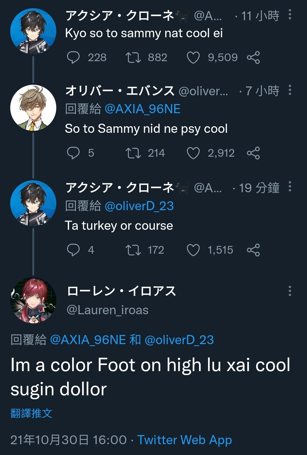Retweet the tweet with 214 retweets

click(133, 153)
